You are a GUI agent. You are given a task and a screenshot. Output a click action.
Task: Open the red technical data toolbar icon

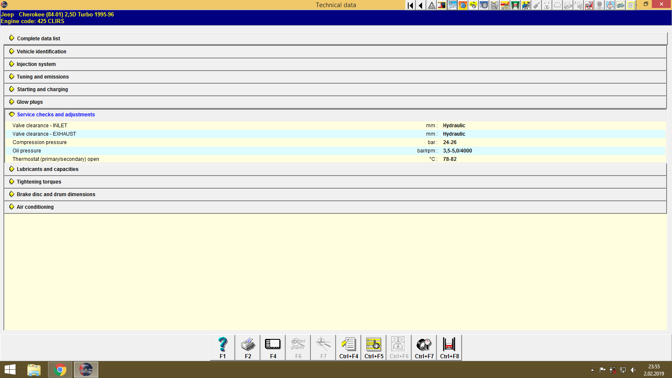(441, 5)
